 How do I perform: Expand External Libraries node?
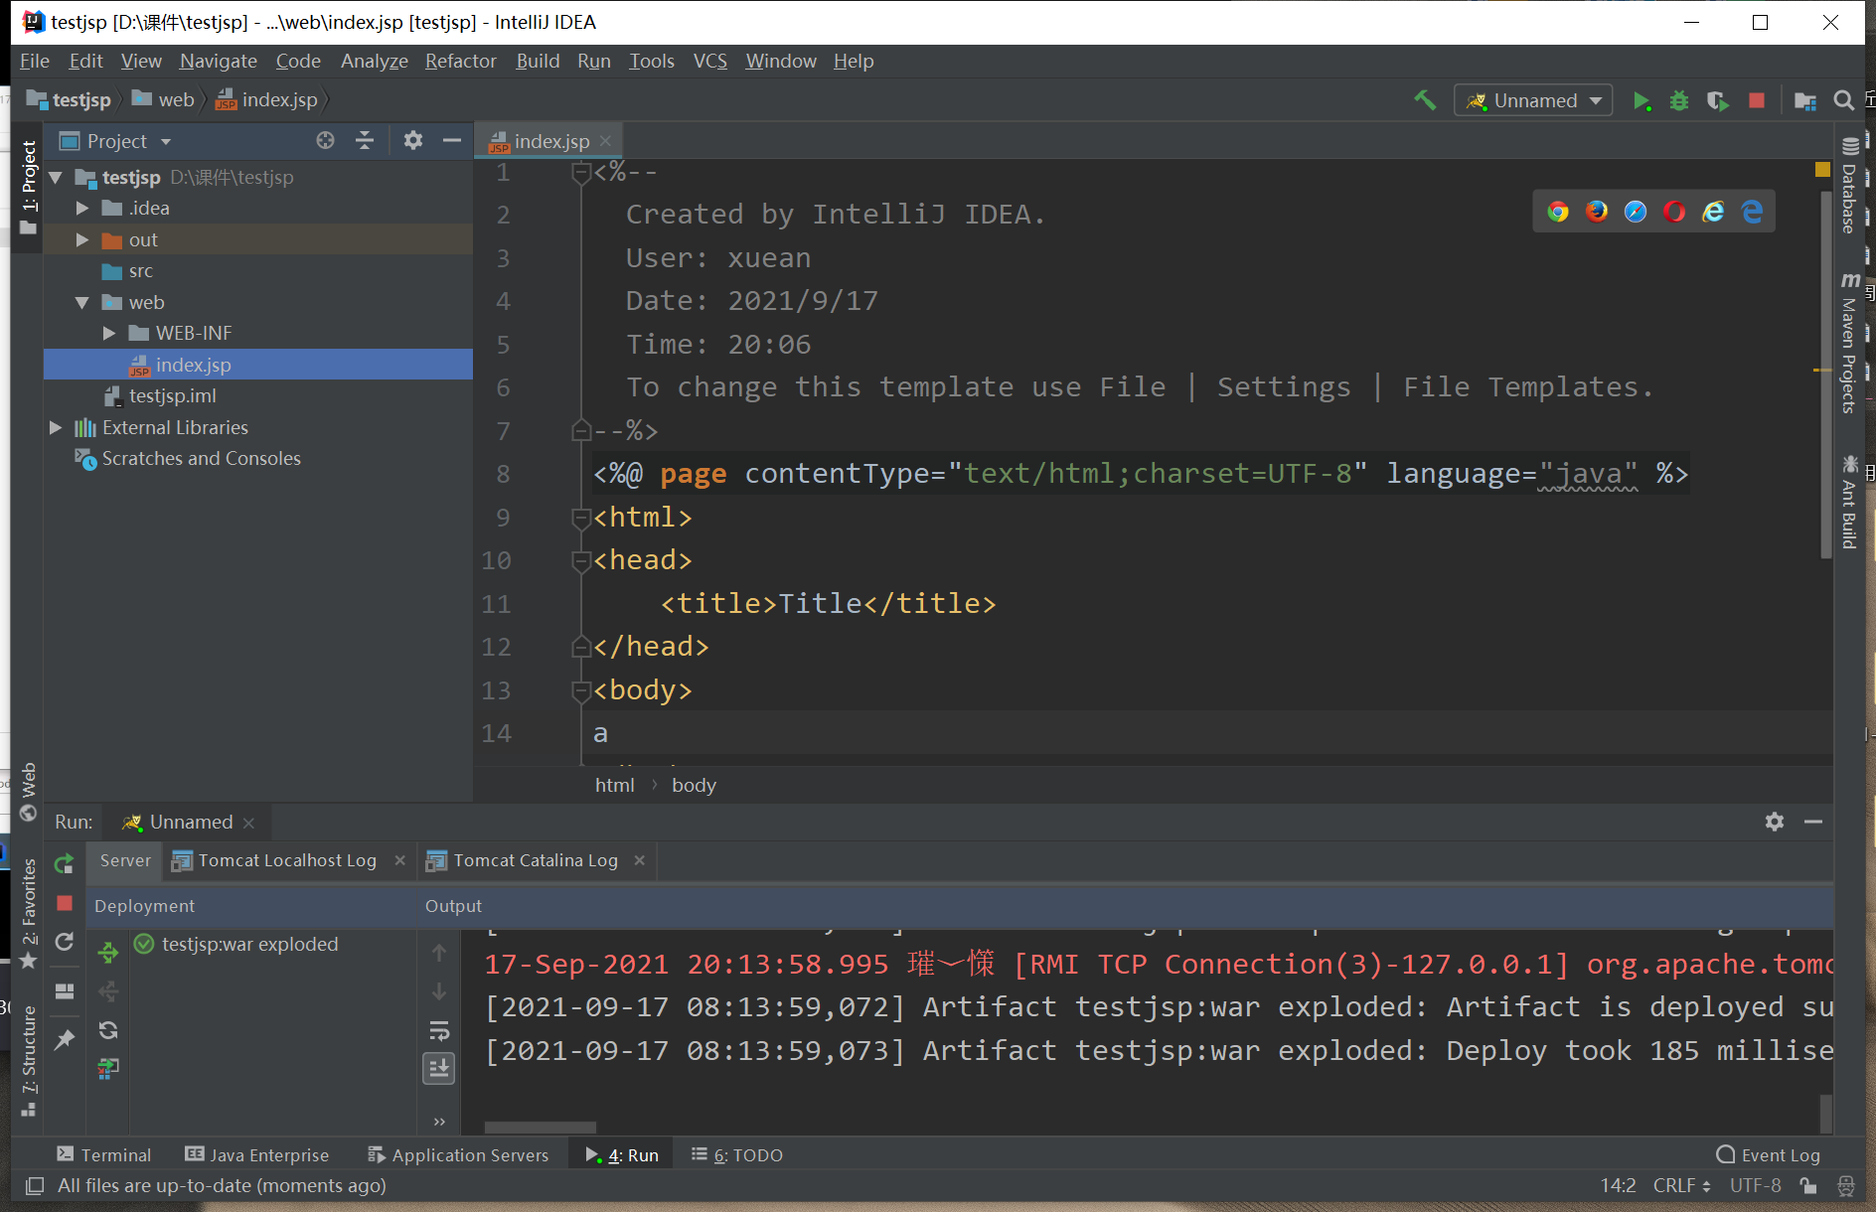click(56, 428)
